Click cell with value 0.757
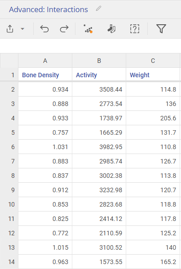The height and width of the screenshot is (269, 181). pos(45,132)
